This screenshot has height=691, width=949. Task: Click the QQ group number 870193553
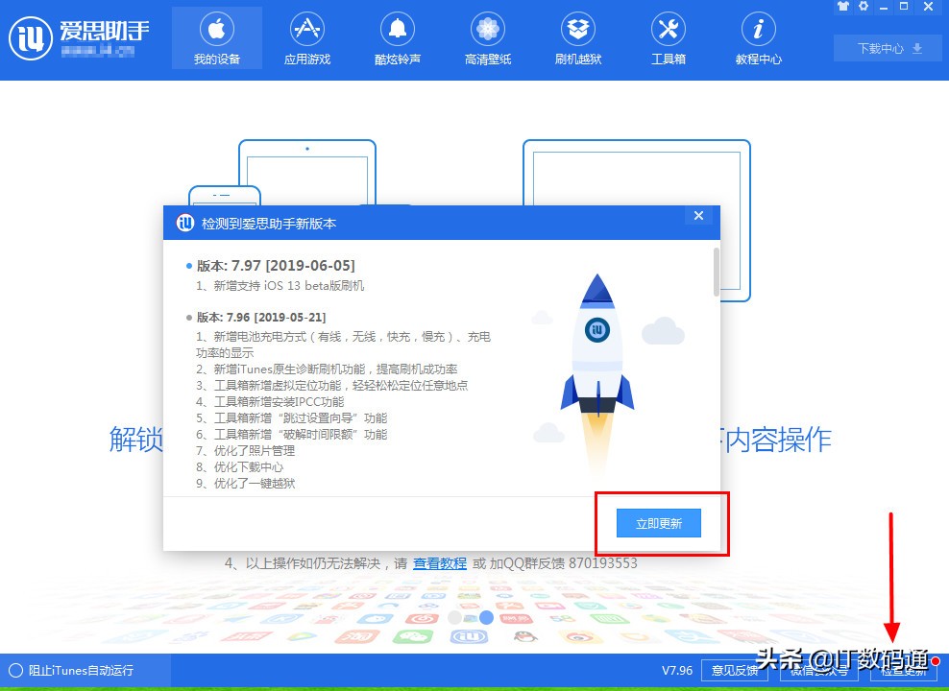[x=603, y=563]
